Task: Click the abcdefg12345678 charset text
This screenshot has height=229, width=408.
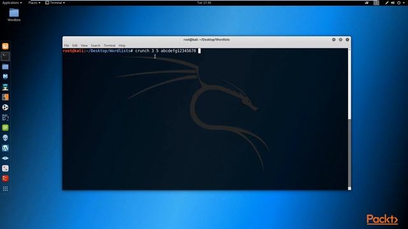Action: pyautogui.click(x=178, y=51)
